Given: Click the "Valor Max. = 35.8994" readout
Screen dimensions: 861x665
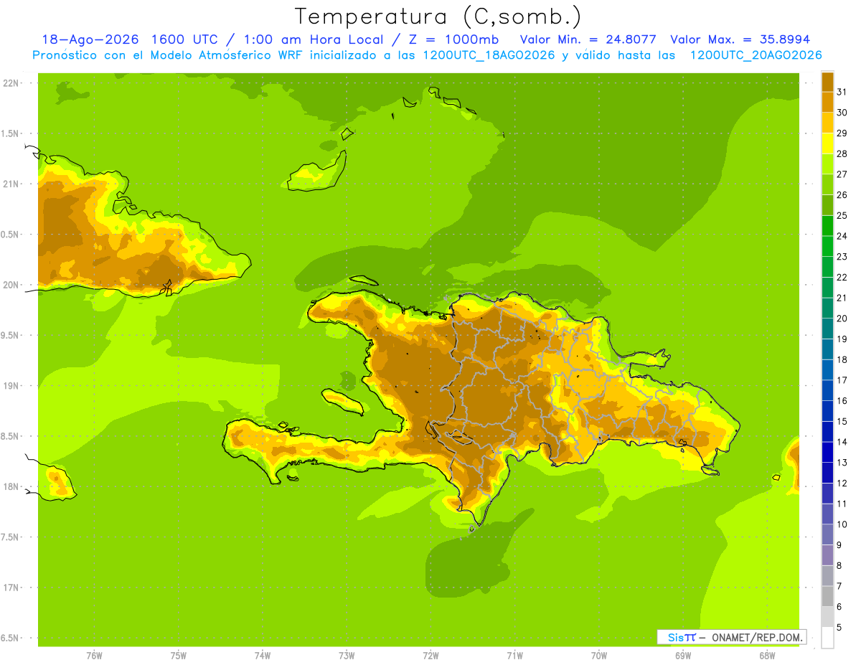Looking at the screenshot, I should point(740,39).
